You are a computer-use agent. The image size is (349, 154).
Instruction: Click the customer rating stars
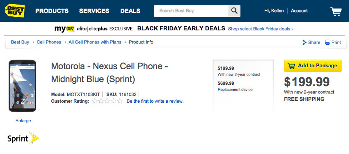click(x=107, y=101)
